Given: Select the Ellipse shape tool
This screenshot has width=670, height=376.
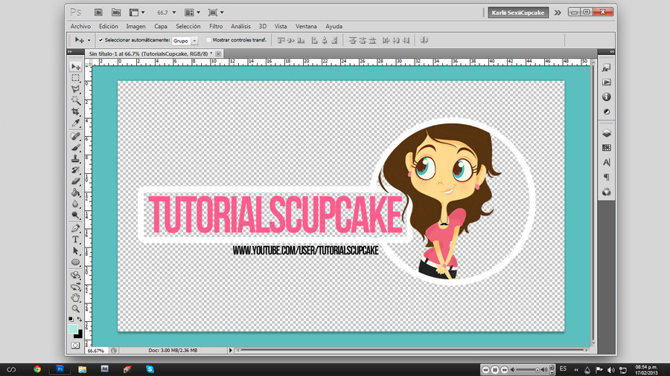Looking at the screenshot, I should click(x=76, y=262).
